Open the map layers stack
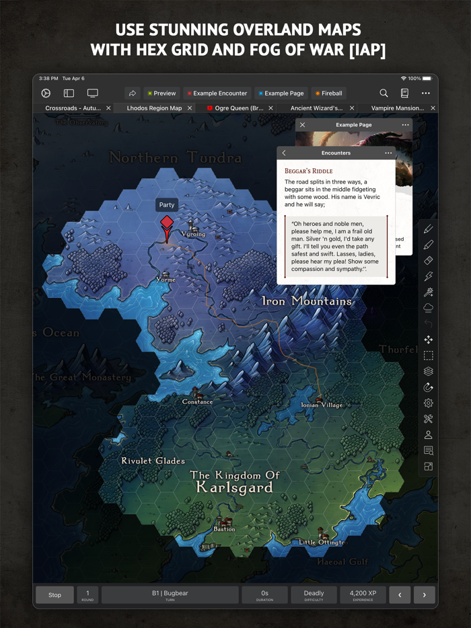Viewport: 471px width, 628px height. (428, 372)
